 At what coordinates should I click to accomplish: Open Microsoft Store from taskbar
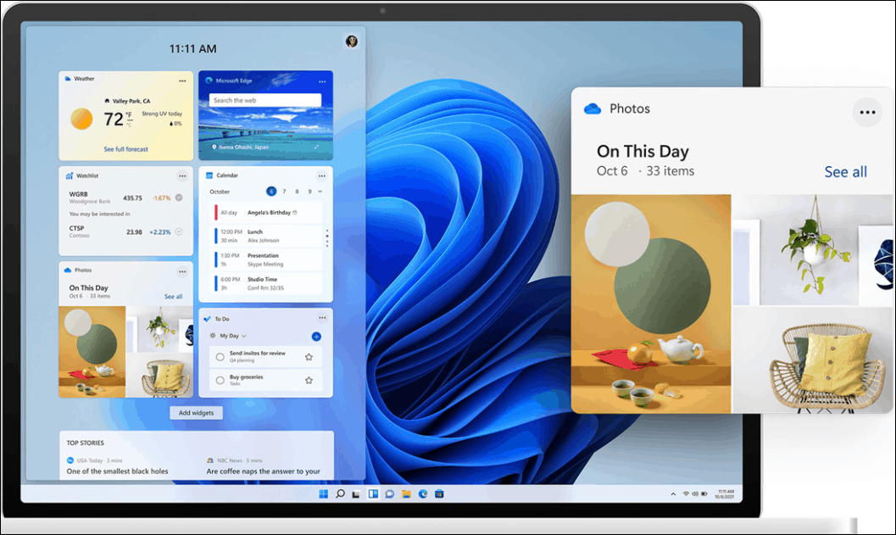(439, 493)
